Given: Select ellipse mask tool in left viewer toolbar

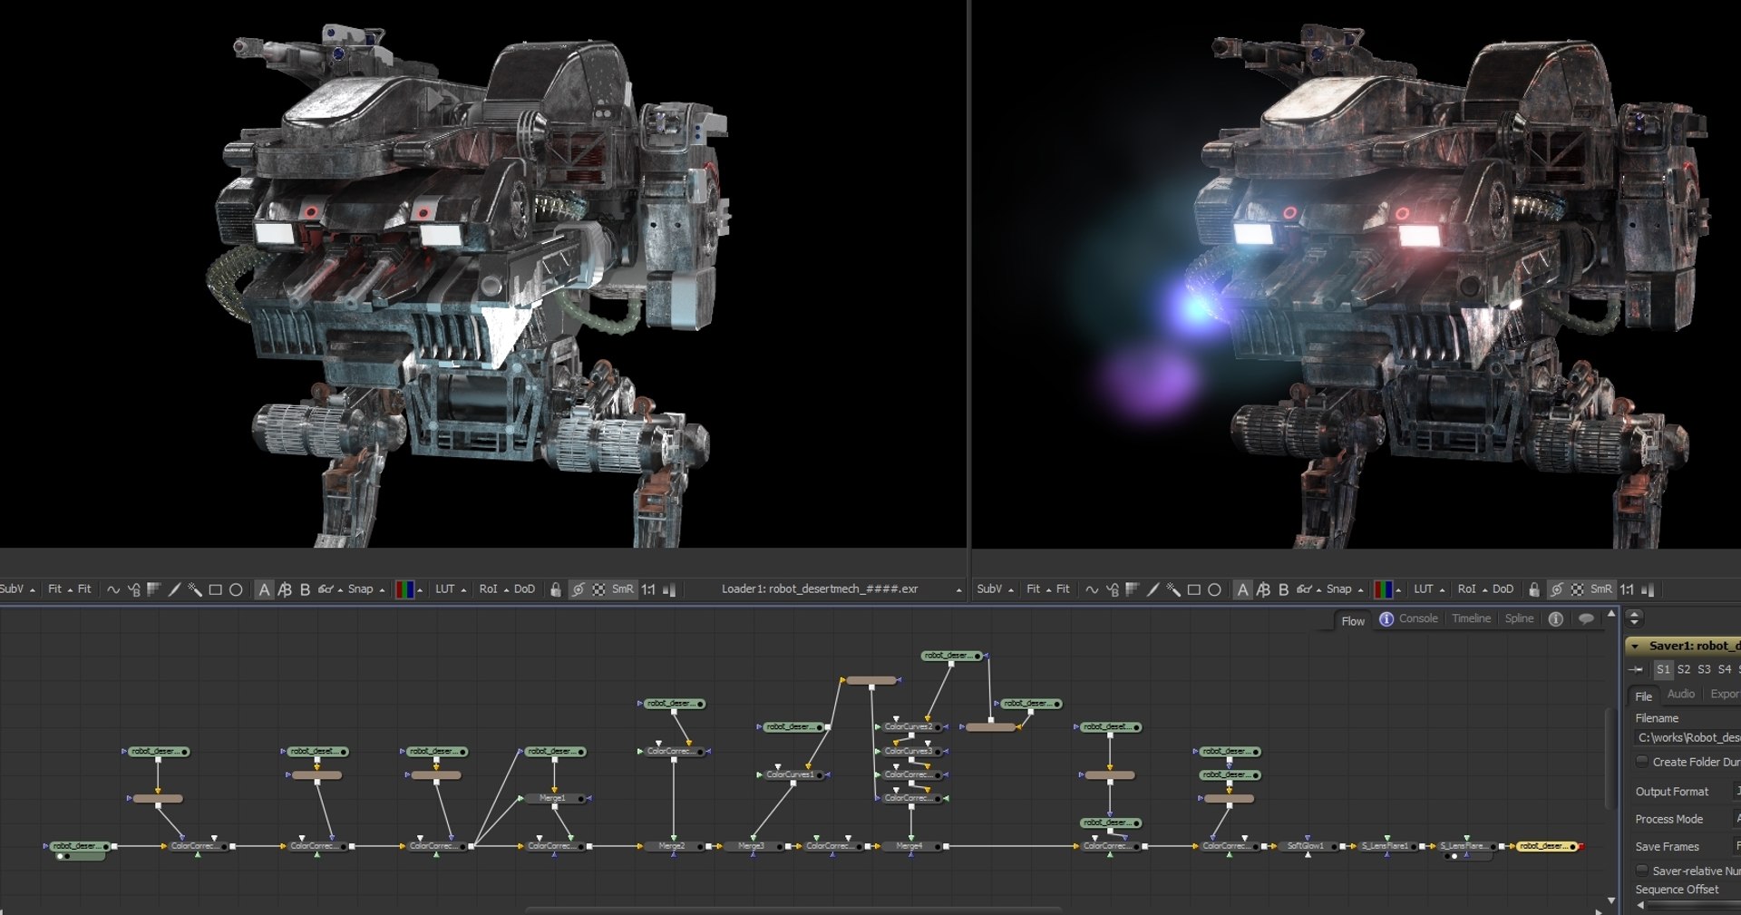Looking at the screenshot, I should (236, 589).
